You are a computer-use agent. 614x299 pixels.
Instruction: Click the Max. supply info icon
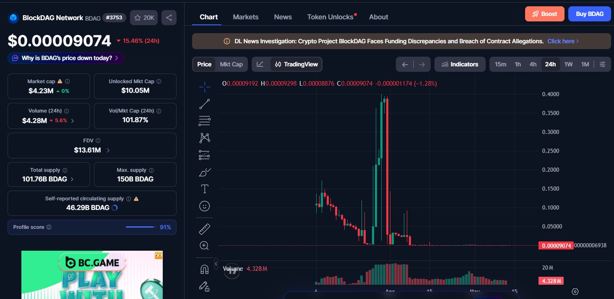click(x=151, y=170)
